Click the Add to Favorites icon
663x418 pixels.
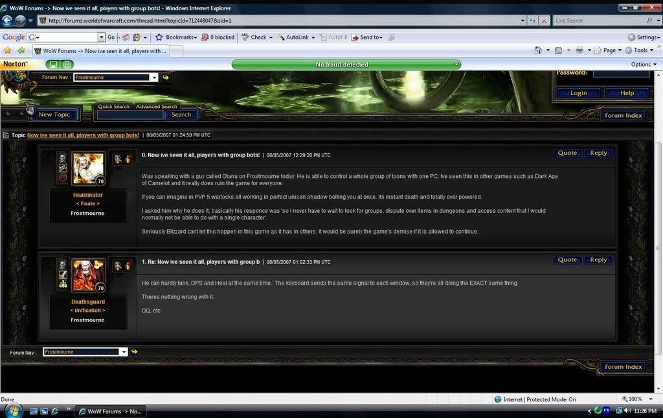click(21, 50)
